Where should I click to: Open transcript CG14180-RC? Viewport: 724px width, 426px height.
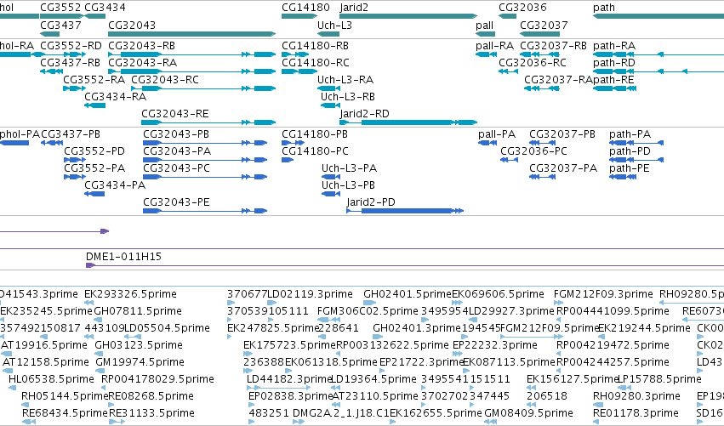(316, 63)
